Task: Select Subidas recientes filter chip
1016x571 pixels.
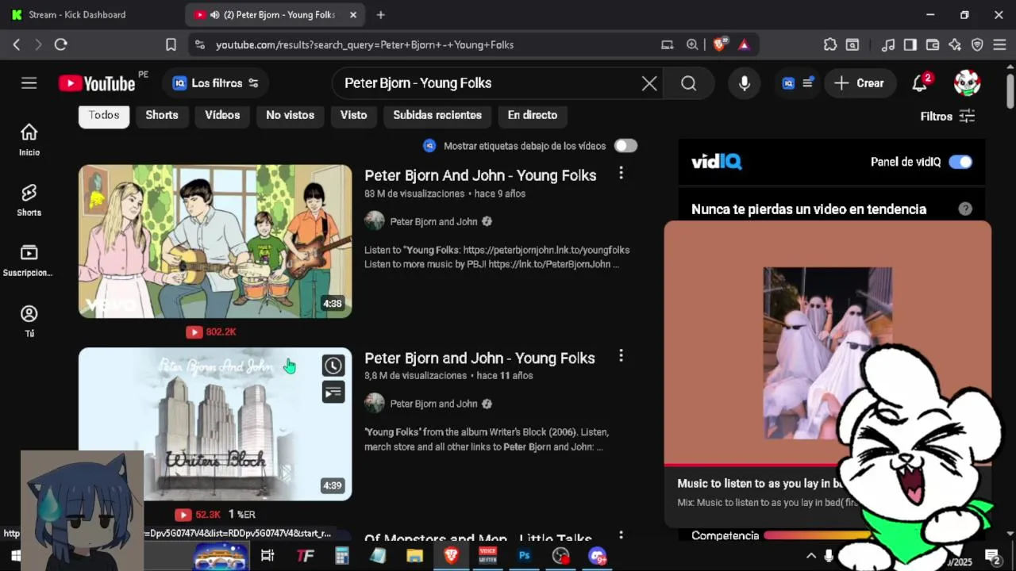Action: coord(437,115)
